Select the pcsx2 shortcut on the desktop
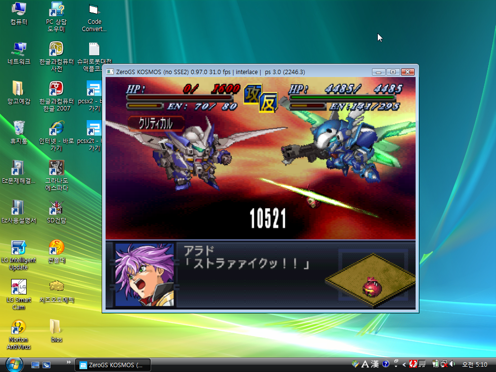This screenshot has height=372, width=496. [93, 96]
